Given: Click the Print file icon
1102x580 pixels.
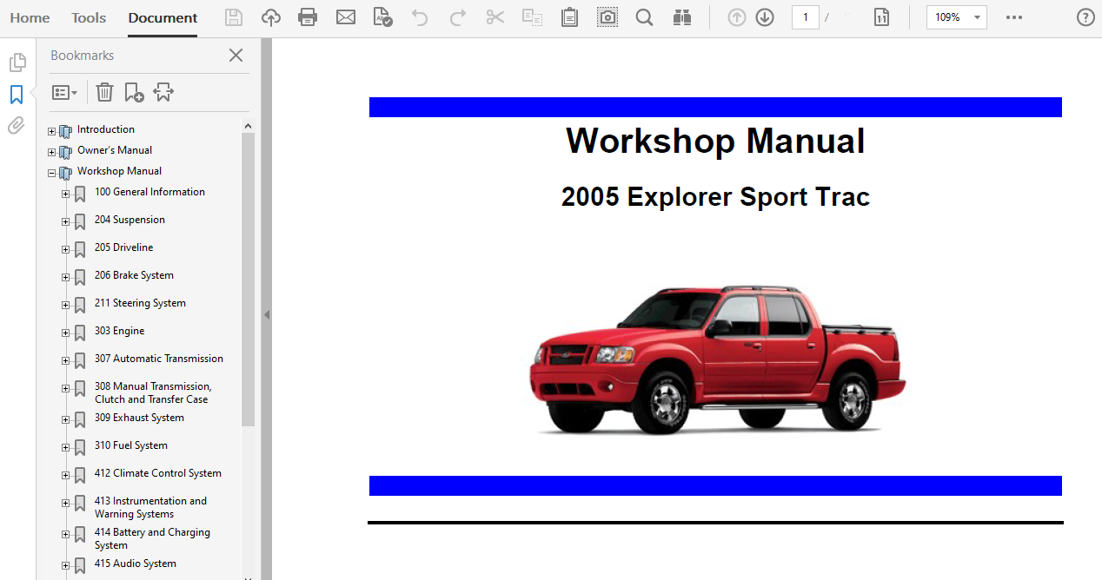Looking at the screenshot, I should click(x=308, y=17).
